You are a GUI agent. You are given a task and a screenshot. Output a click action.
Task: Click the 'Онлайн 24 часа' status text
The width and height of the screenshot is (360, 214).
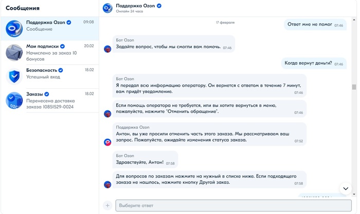[x=129, y=11]
